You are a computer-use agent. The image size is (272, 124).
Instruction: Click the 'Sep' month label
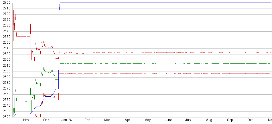230,120
